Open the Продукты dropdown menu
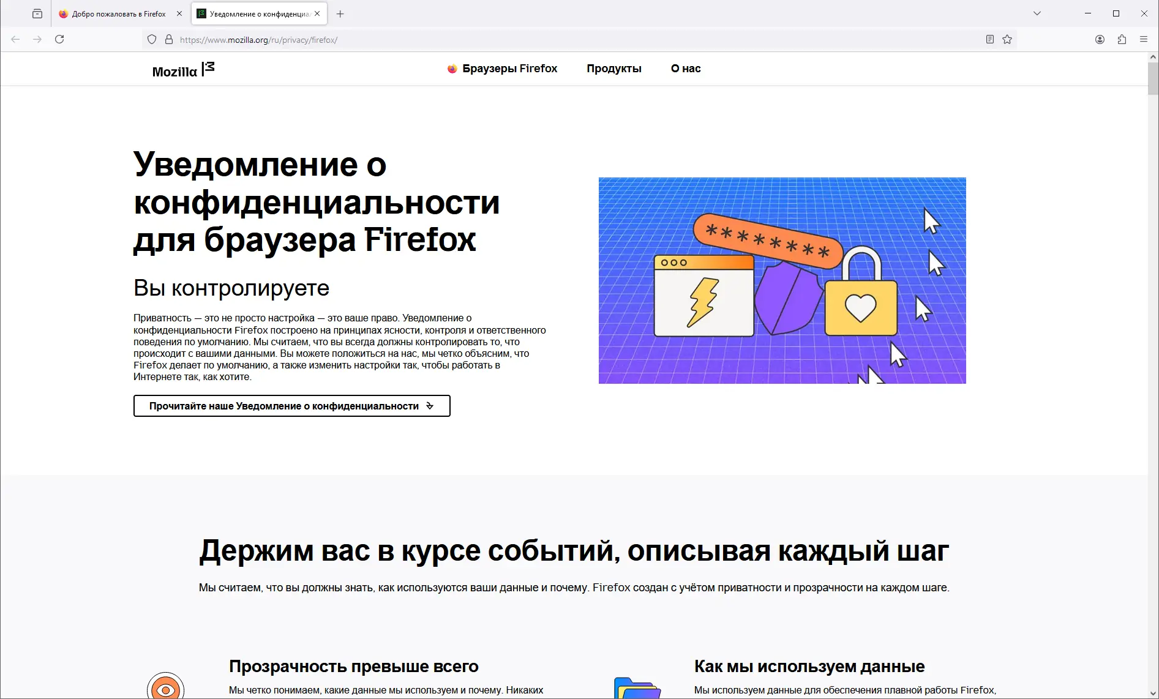This screenshot has height=699, width=1159. [614, 69]
